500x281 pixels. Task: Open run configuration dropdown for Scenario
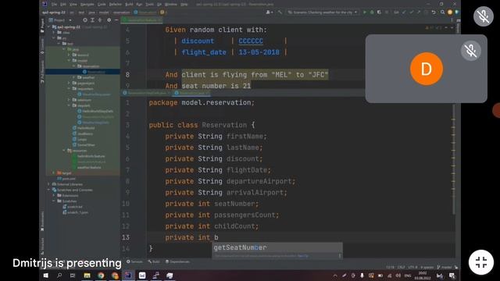(323, 12)
